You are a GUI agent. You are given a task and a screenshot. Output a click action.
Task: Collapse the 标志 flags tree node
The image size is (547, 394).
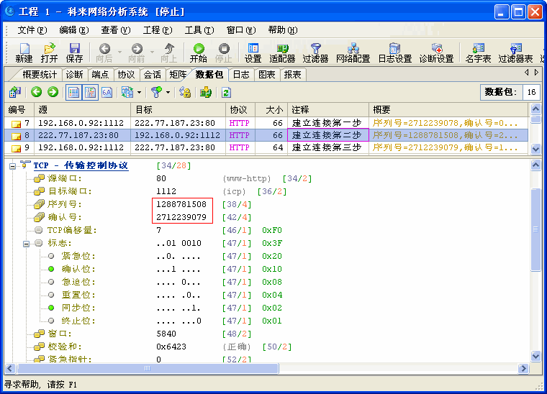tap(26, 244)
